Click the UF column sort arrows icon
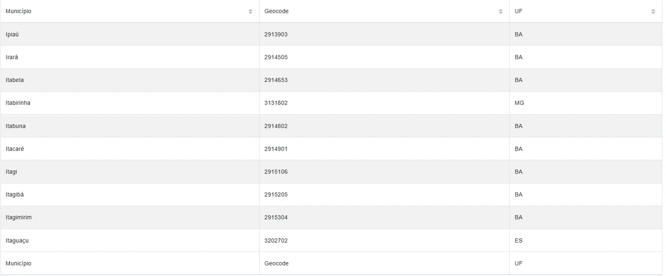The height and width of the screenshot is (276, 666). pos(653,12)
